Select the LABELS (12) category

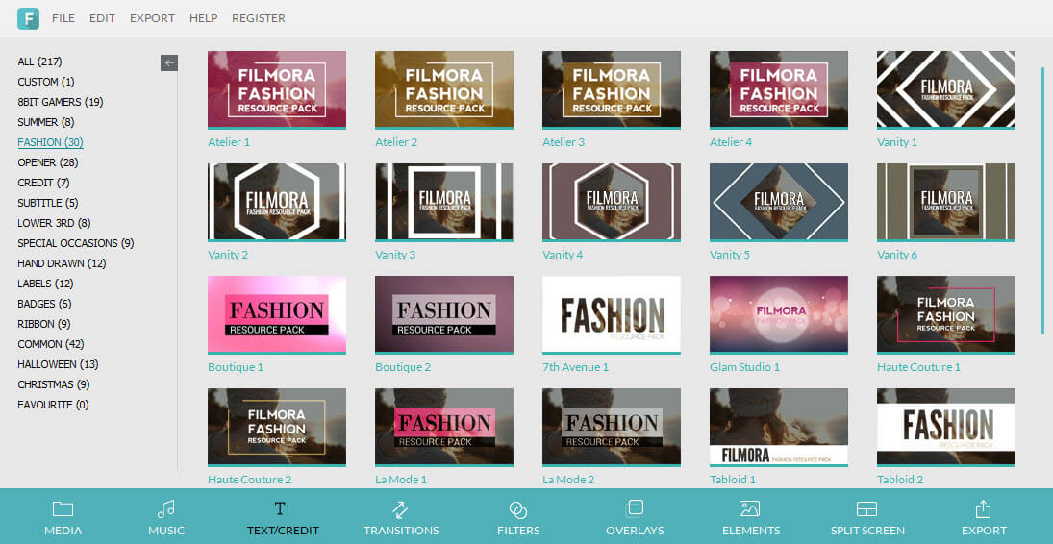[x=45, y=284]
